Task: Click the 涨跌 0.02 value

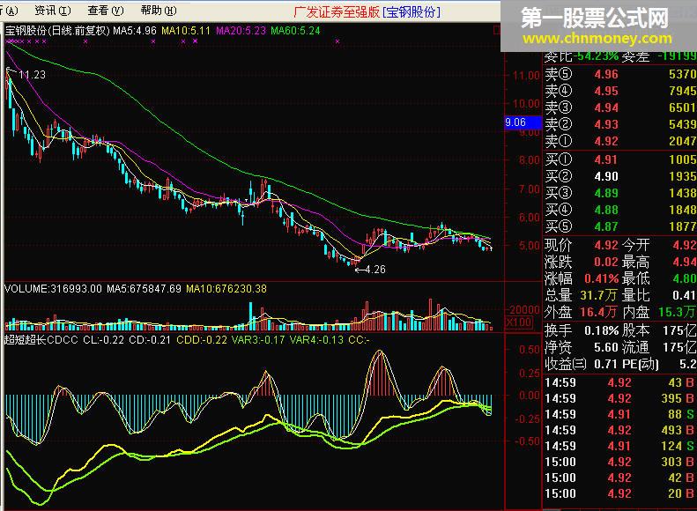Action: (x=606, y=263)
